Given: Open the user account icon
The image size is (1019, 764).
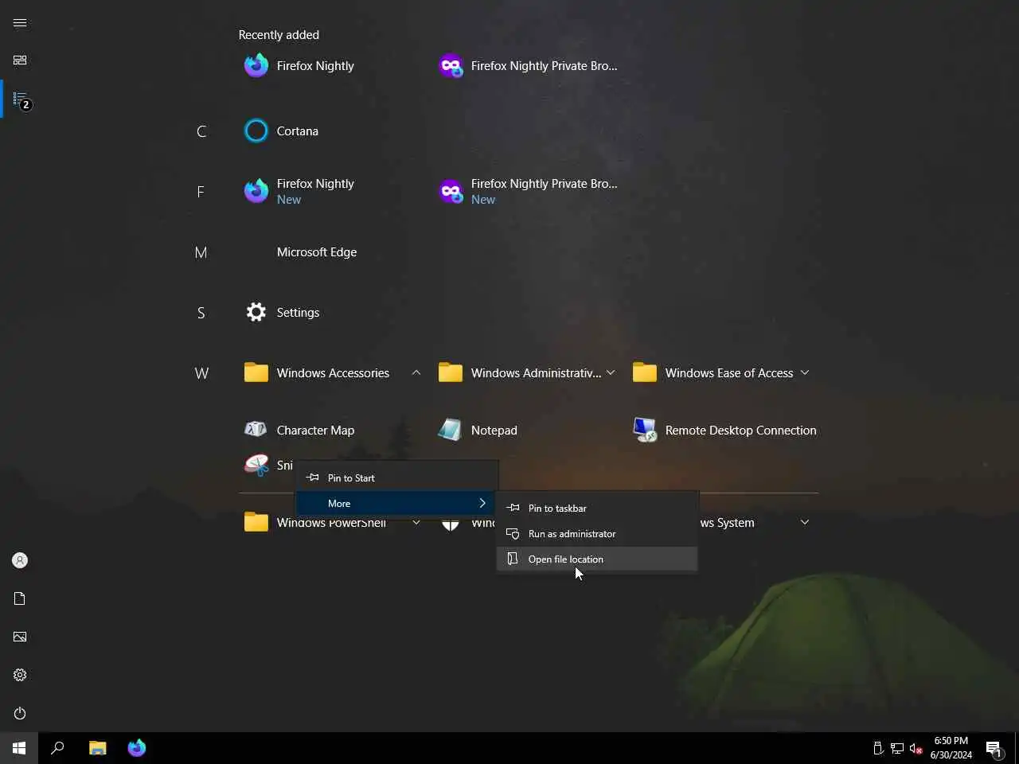Looking at the screenshot, I should 20,560.
